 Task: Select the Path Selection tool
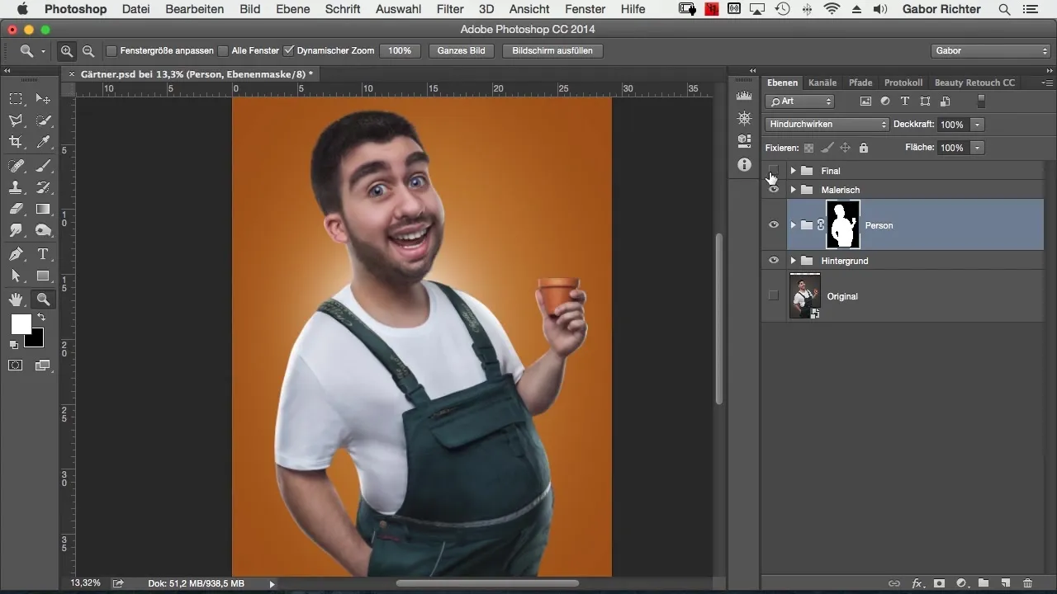pos(16,276)
